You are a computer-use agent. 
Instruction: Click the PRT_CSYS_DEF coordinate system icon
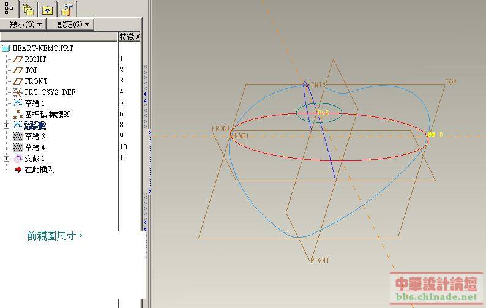[x=18, y=92]
